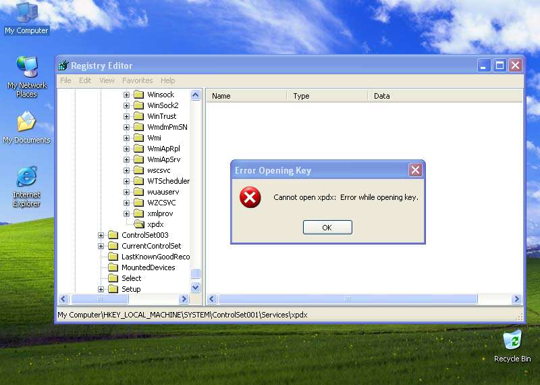
Task: Close the Error Opening Key dialog
Action: pos(415,170)
